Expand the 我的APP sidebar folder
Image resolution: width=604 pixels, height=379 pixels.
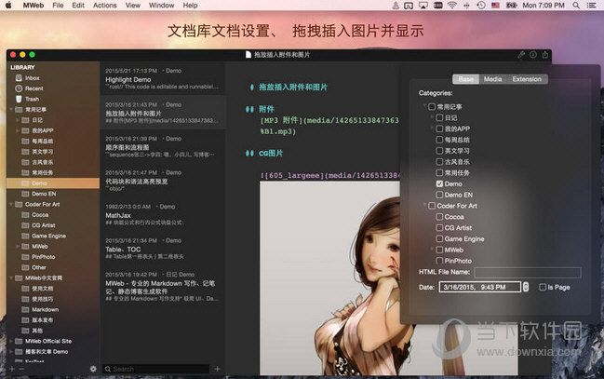18,130
